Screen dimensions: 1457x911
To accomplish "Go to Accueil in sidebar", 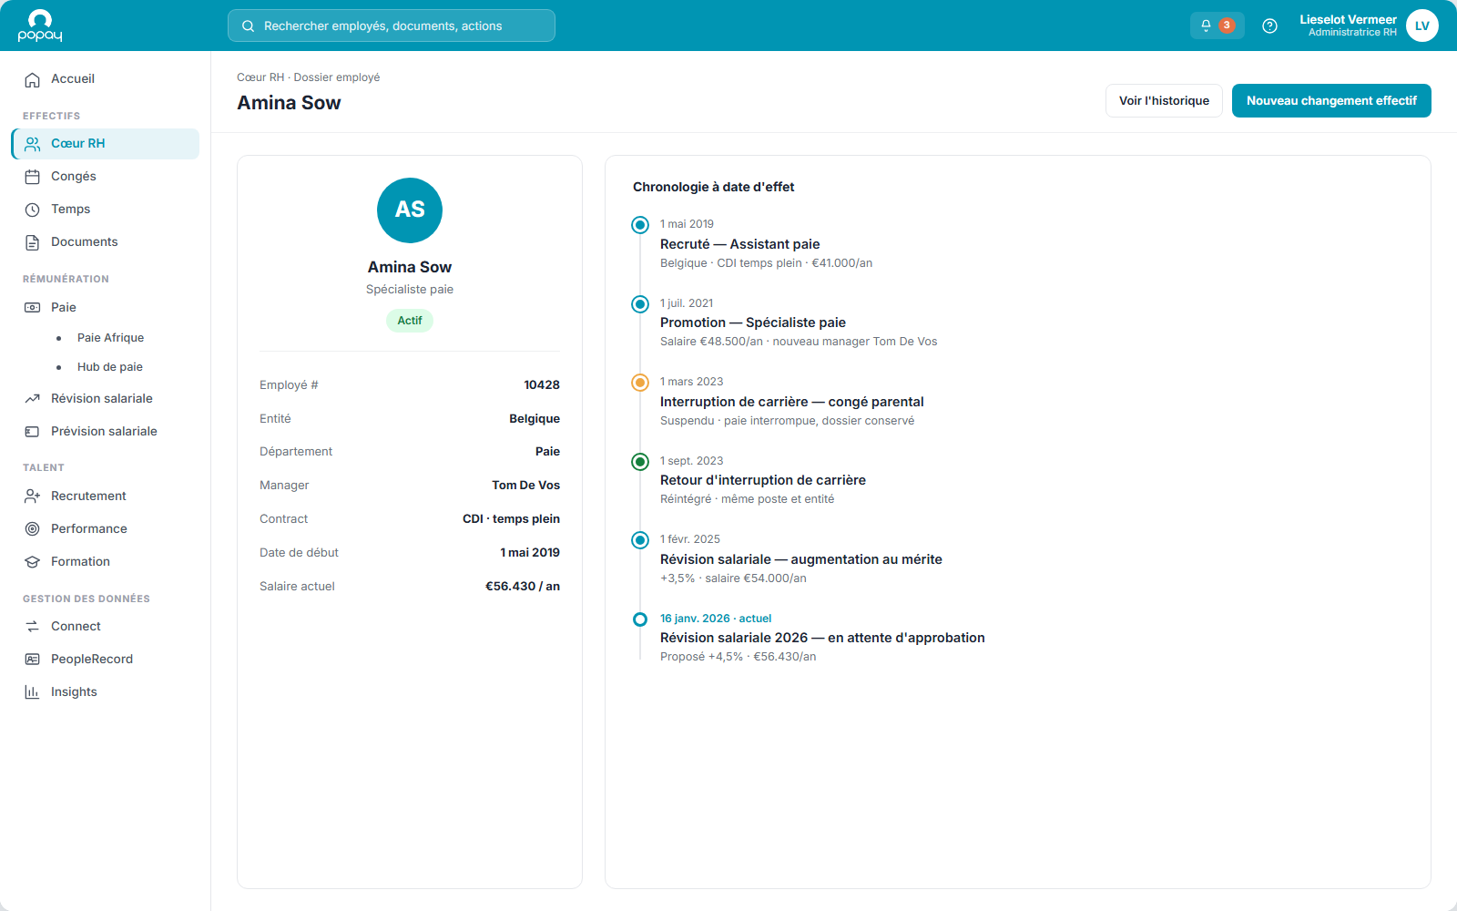I will (105, 79).
